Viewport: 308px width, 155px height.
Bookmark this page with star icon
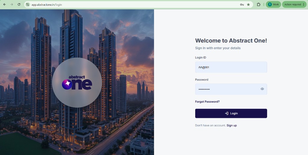click(x=248, y=5)
